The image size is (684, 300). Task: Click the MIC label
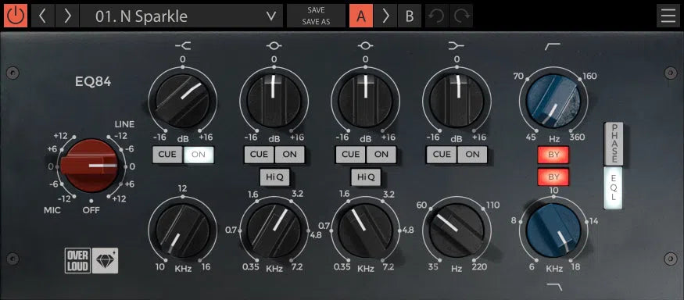coord(52,211)
